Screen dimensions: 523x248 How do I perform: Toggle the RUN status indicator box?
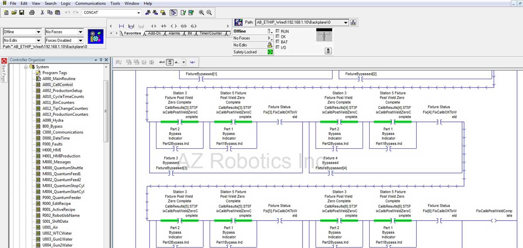278,31
